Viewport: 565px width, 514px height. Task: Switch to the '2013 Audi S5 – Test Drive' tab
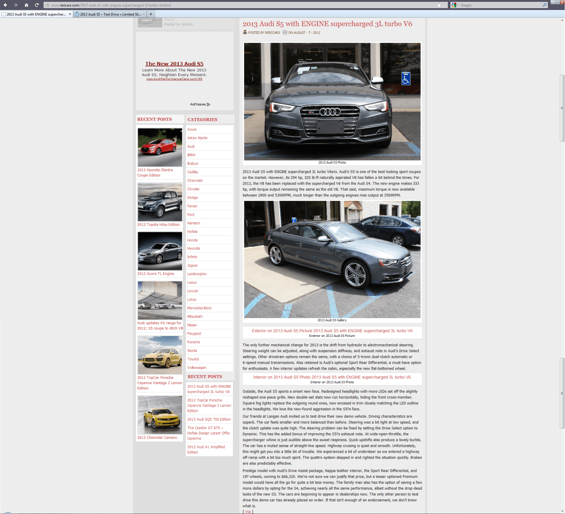pos(109,14)
